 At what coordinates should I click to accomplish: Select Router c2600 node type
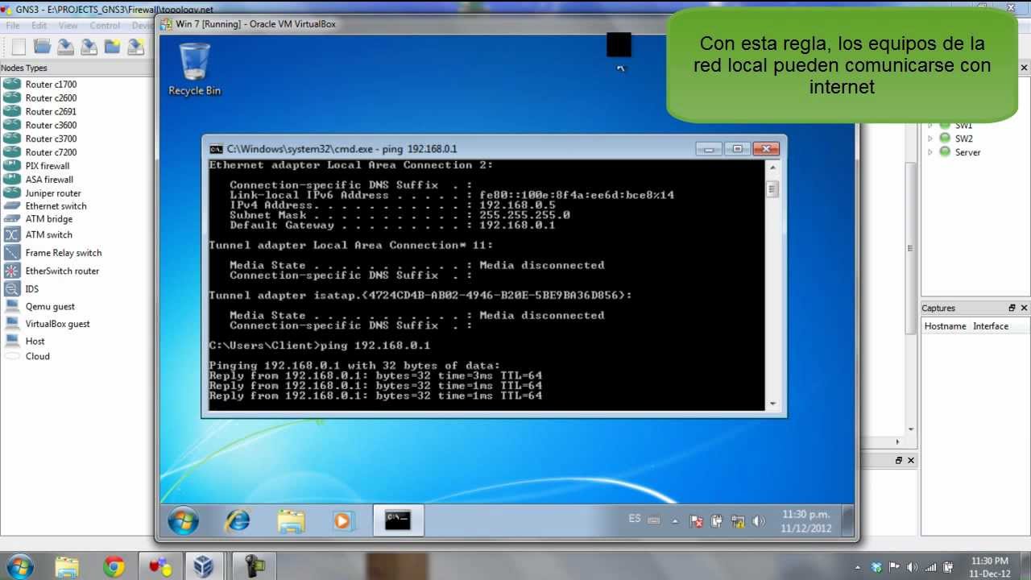click(x=51, y=97)
